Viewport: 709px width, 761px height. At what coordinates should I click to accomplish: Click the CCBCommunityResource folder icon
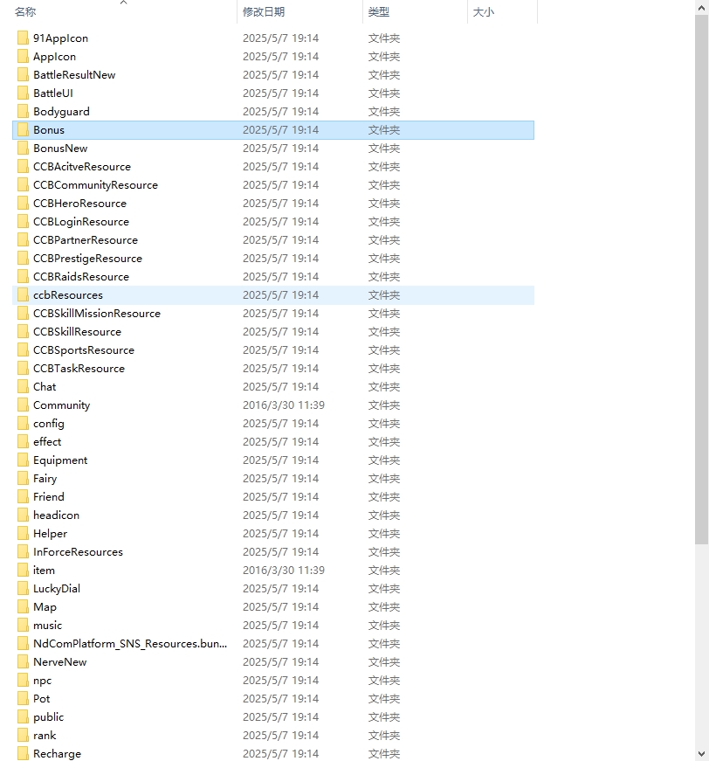pyautogui.click(x=23, y=185)
